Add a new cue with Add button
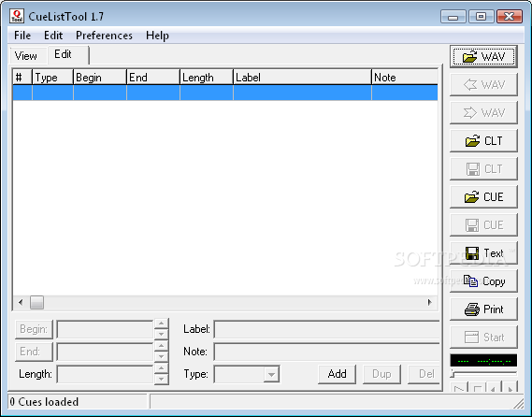 337,374
